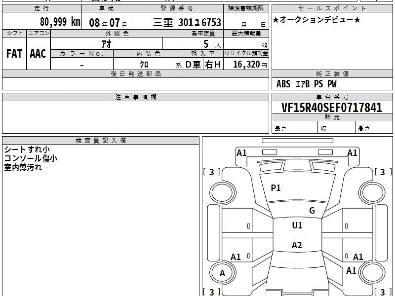Viewport: 395px width, 296px height.
Task: Click the 最大積載量 header
Action: [x=246, y=33]
